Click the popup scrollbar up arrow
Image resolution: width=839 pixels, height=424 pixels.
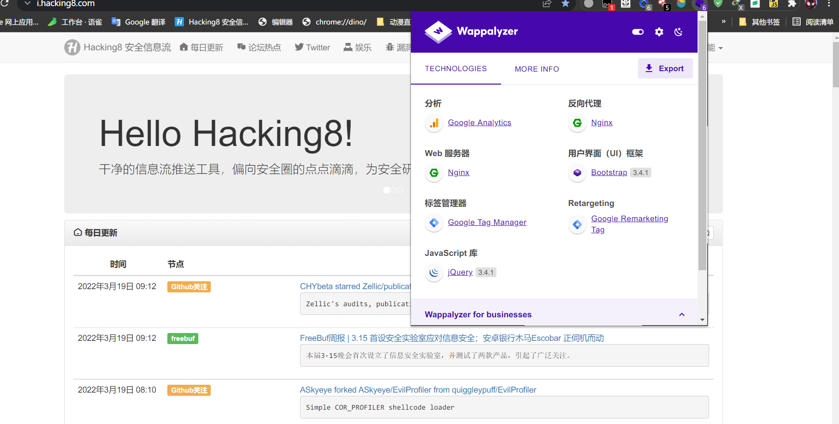tap(702, 16)
